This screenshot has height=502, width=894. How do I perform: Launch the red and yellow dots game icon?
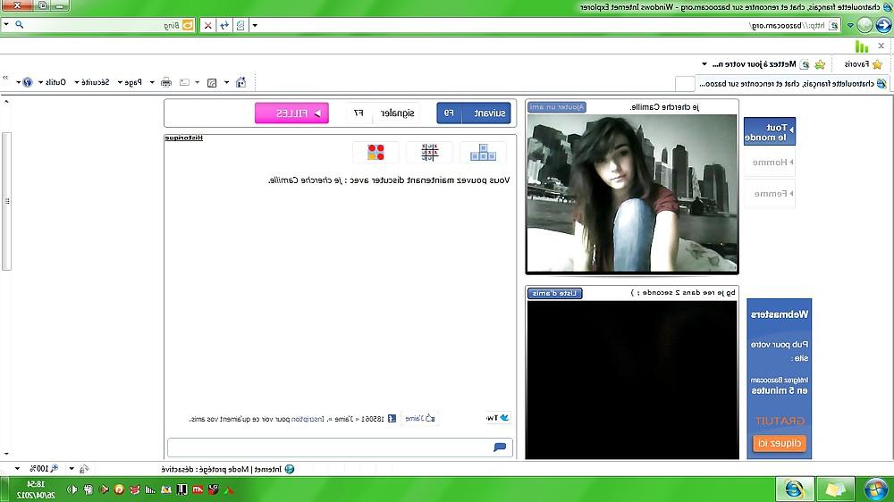click(375, 153)
